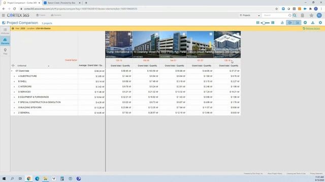Open the Projects item in top navigation
Screen dimensions: 325x182
(41, 15)
